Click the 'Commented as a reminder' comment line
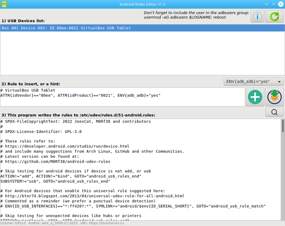 [x=78, y=201]
